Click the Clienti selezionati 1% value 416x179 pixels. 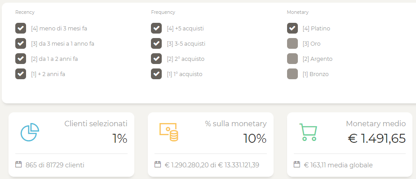pyautogui.click(x=119, y=139)
